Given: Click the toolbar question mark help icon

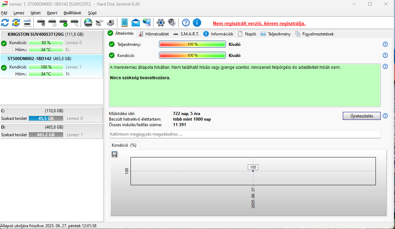Looking at the screenshot, I should [185, 23].
